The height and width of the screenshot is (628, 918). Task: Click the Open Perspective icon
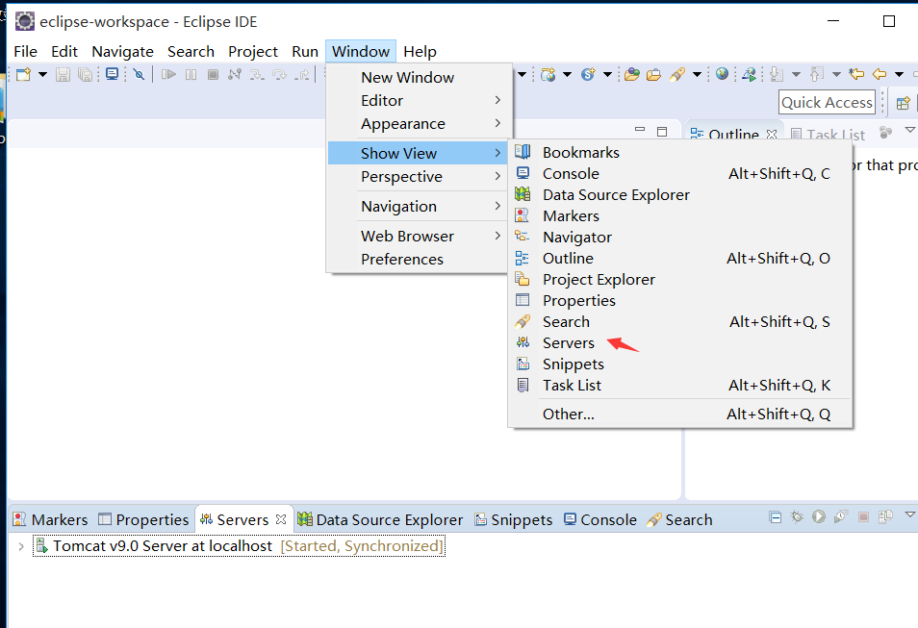[x=904, y=103]
